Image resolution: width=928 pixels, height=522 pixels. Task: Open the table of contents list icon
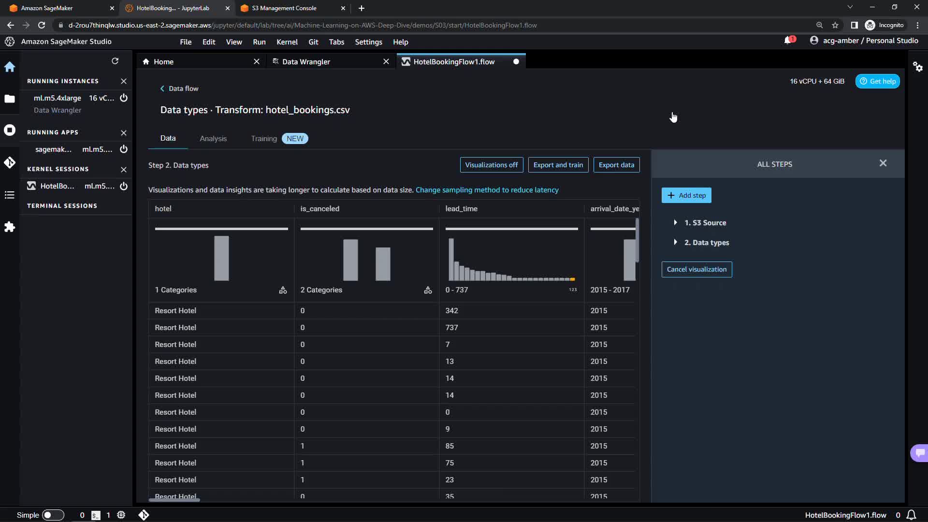click(x=10, y=195)
